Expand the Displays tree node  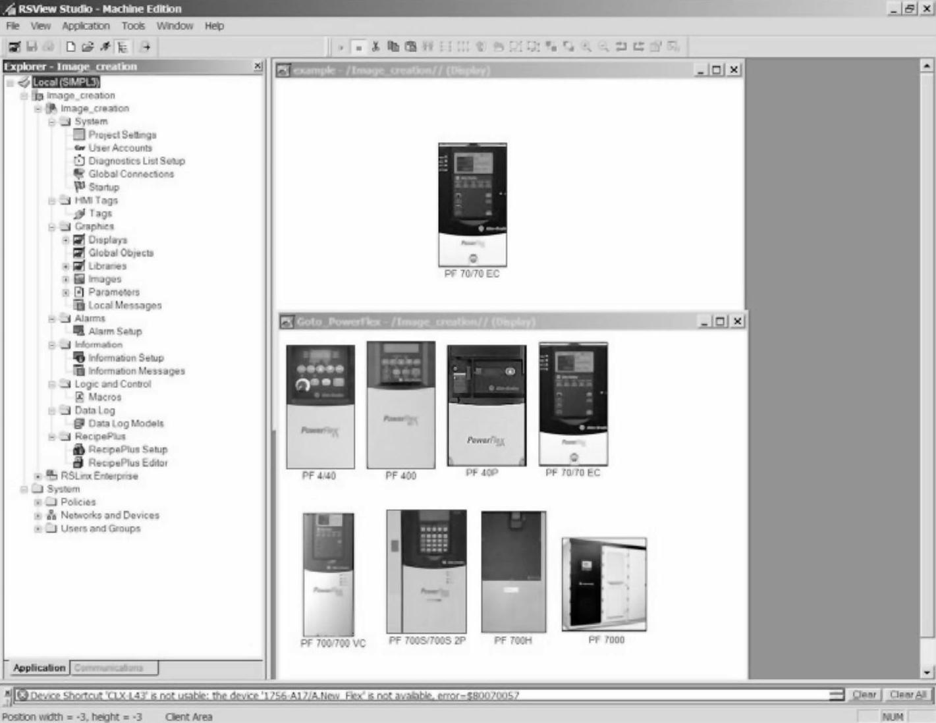(x=65, y=240)
